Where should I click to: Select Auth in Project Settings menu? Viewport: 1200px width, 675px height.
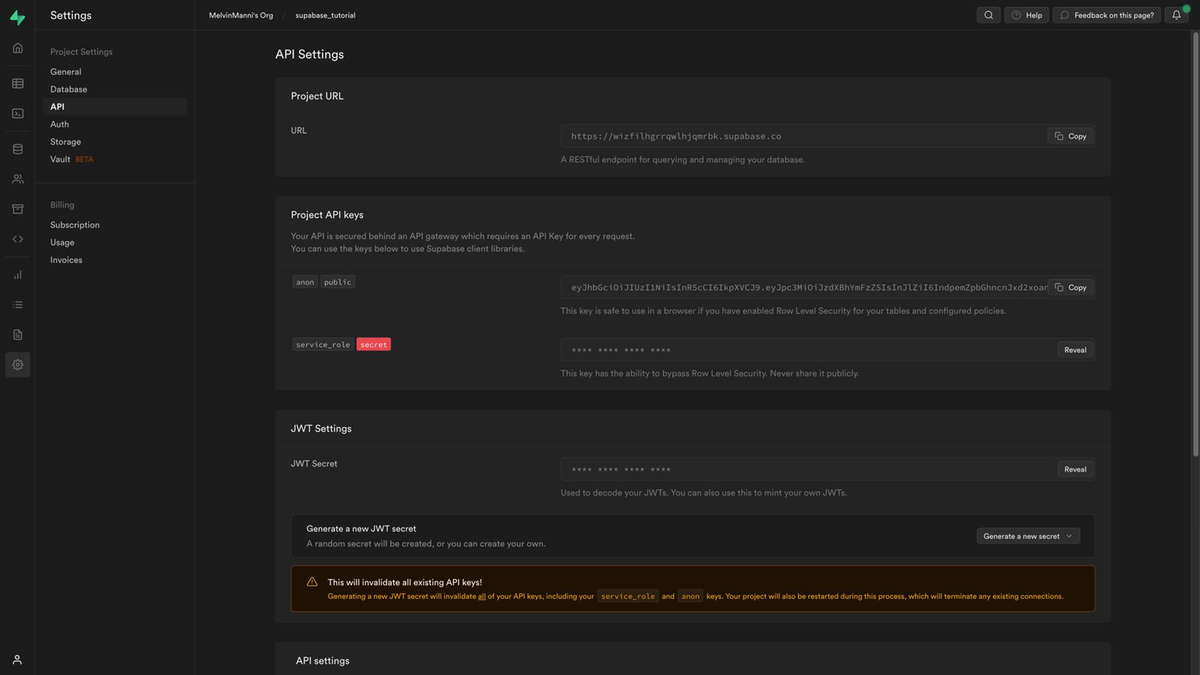(x=59, y=124)
